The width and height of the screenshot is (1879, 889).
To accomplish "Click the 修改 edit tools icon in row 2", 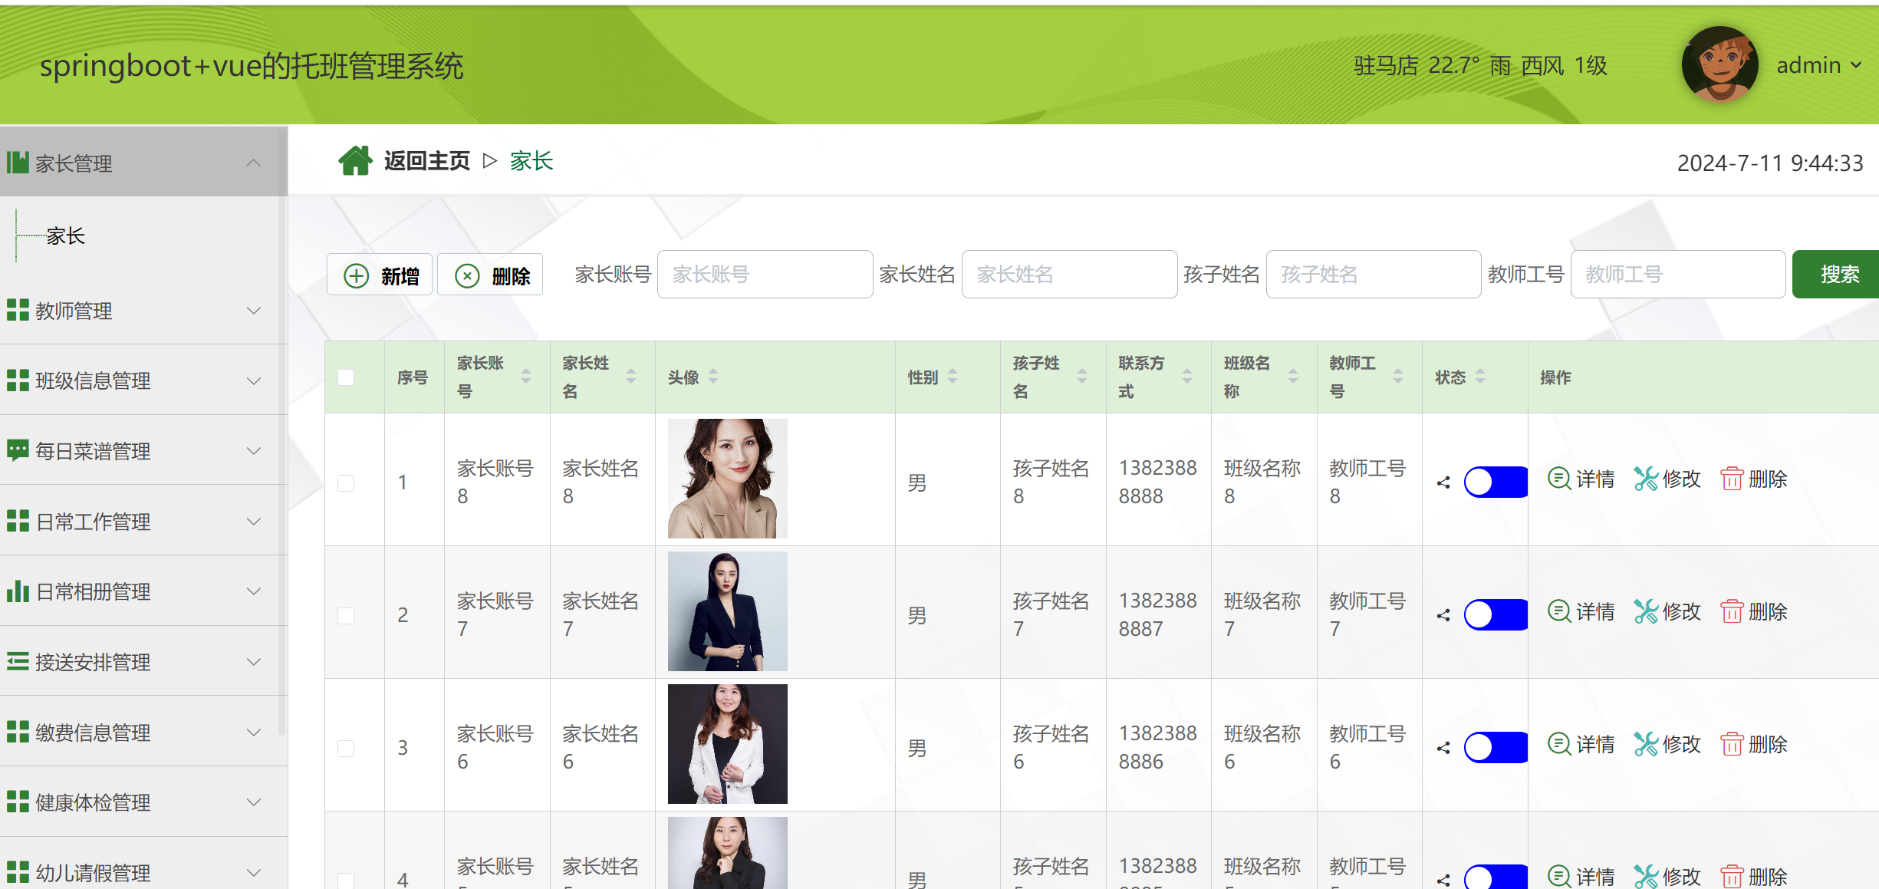I will click(x=1645, y=611).
